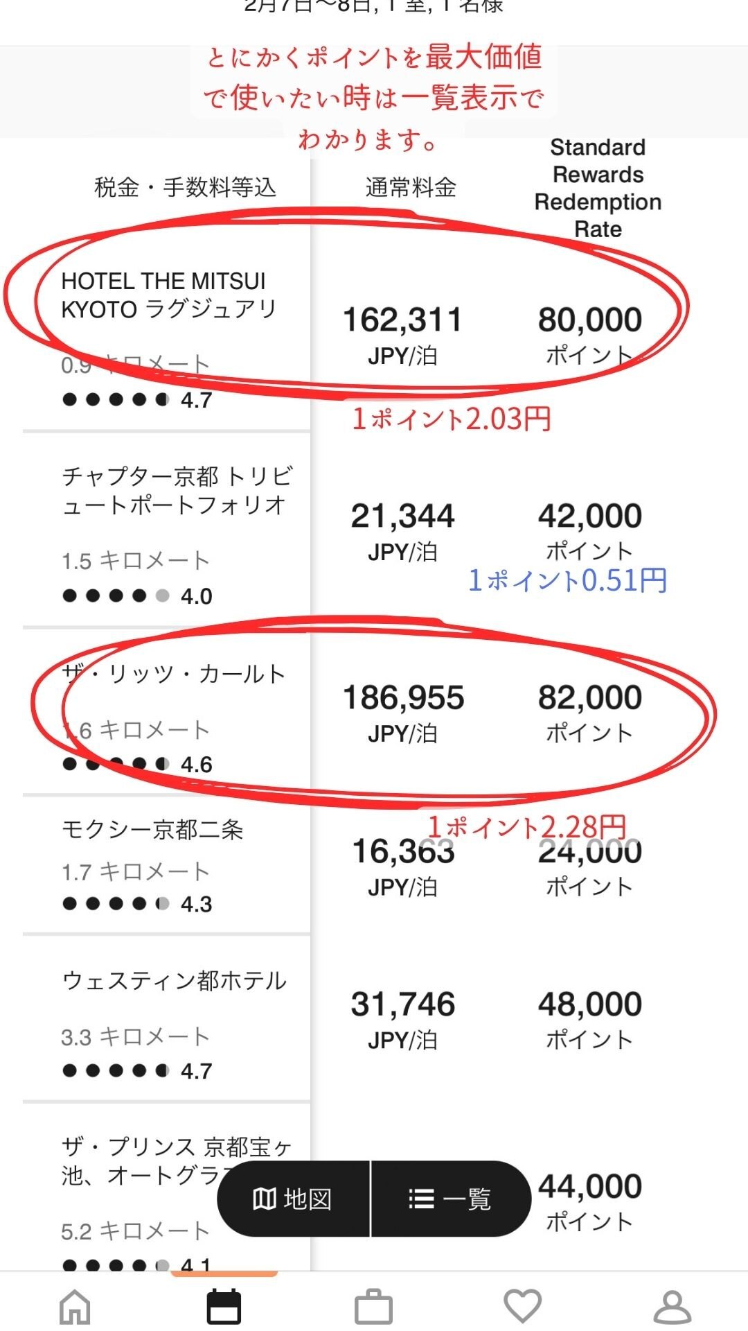The height and width of the screenshot is (1331, 748).
Task: Open the trips suitcase icon
Action: 374,1307
